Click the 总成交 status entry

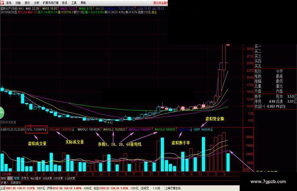click(145, 188)
